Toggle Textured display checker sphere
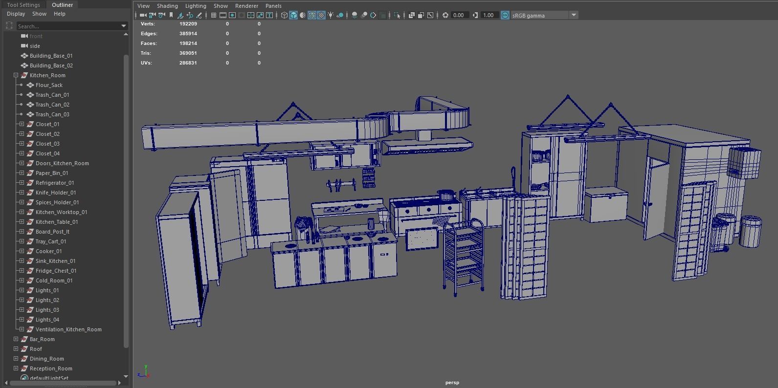This screenshot has height=388, width=778. click(321, 15)
